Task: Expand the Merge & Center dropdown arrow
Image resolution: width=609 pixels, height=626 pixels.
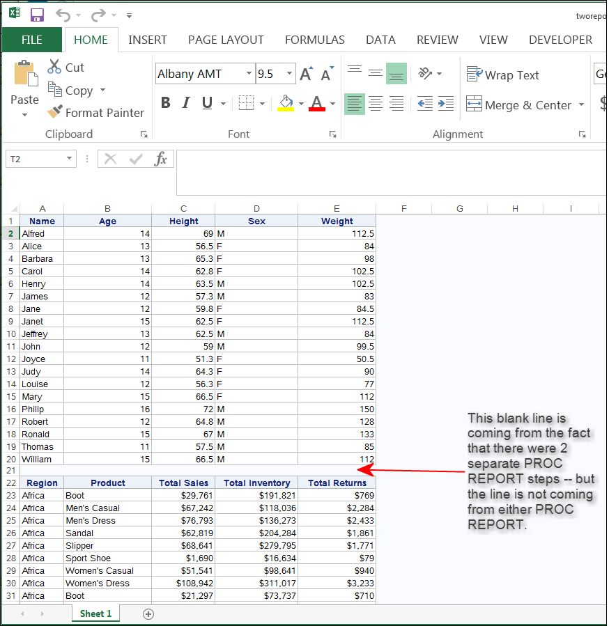Action: 580,104
